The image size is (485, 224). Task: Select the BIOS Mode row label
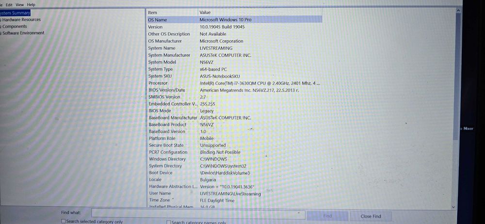tap(160, 111)
